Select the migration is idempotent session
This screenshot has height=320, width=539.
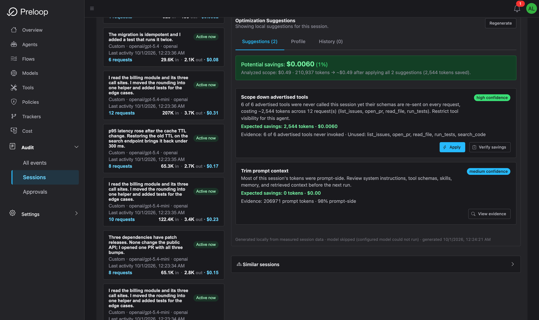tap(164, 47)
